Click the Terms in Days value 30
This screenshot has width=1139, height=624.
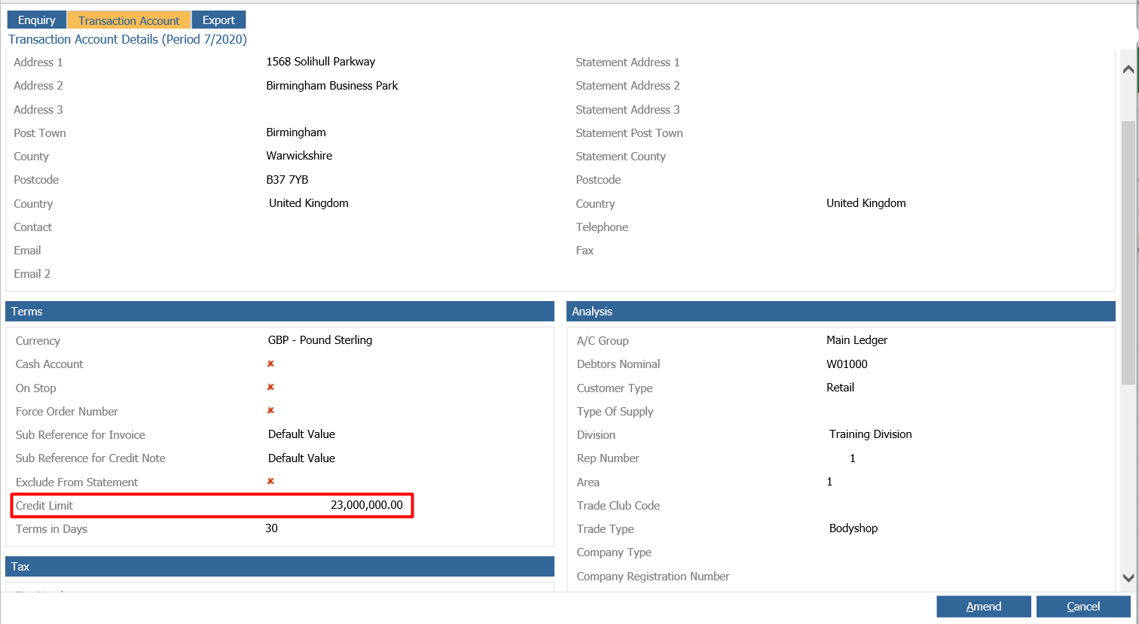click(x=271, y=528)
